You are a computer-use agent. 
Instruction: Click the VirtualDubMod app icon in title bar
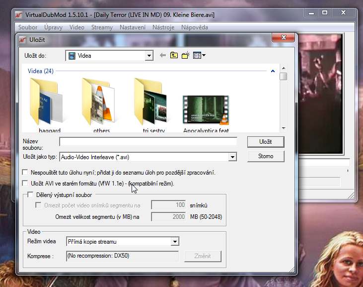19,15
